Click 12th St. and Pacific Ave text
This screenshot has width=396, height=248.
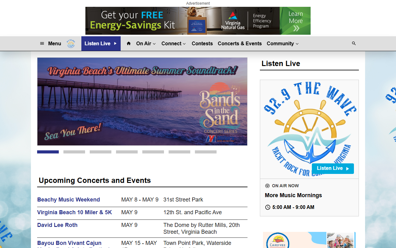(x=192, y=212)
